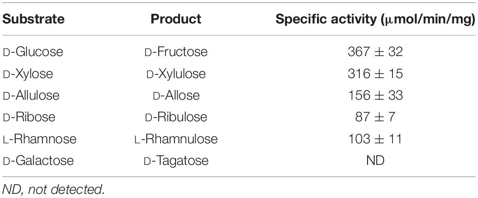Click the Substrate column header
478x198 pixels.
tap(34, 19)
